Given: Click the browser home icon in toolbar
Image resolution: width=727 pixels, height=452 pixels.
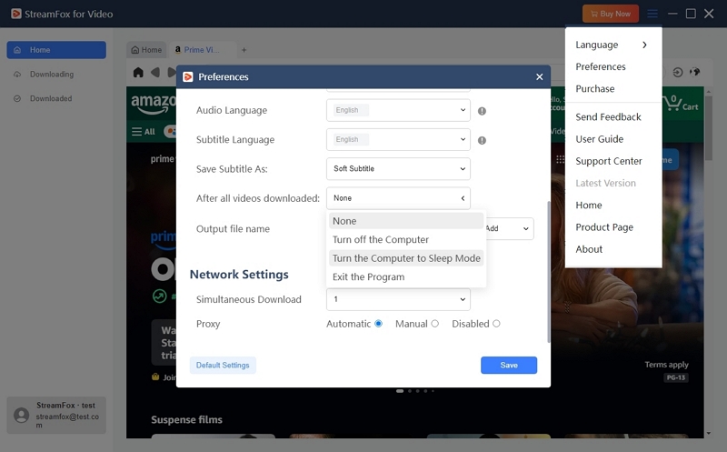Looking at the screenshot, I should pos(138,73).
